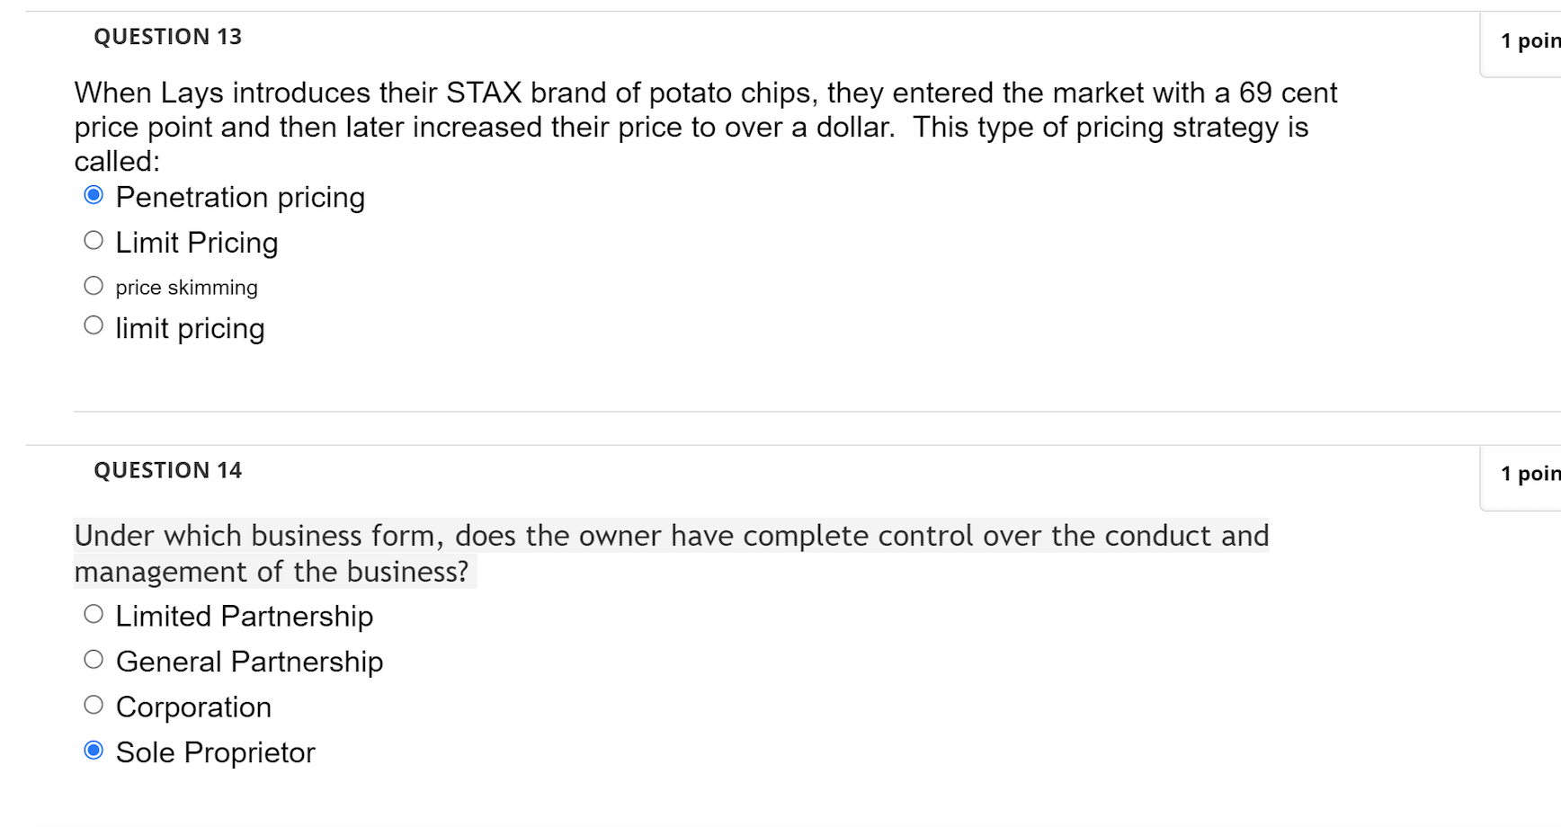Click Sole Proprietor answer label text
The height and width of the screenshot is (827, 1561).
[x=215, y=752]
